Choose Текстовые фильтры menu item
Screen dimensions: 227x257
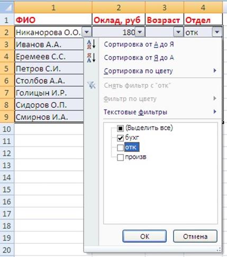[x=135, y=112]
